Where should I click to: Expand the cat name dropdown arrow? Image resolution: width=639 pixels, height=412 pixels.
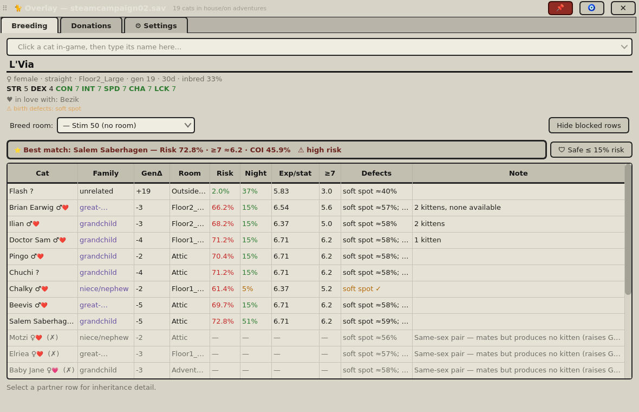[x=624, y=47]
